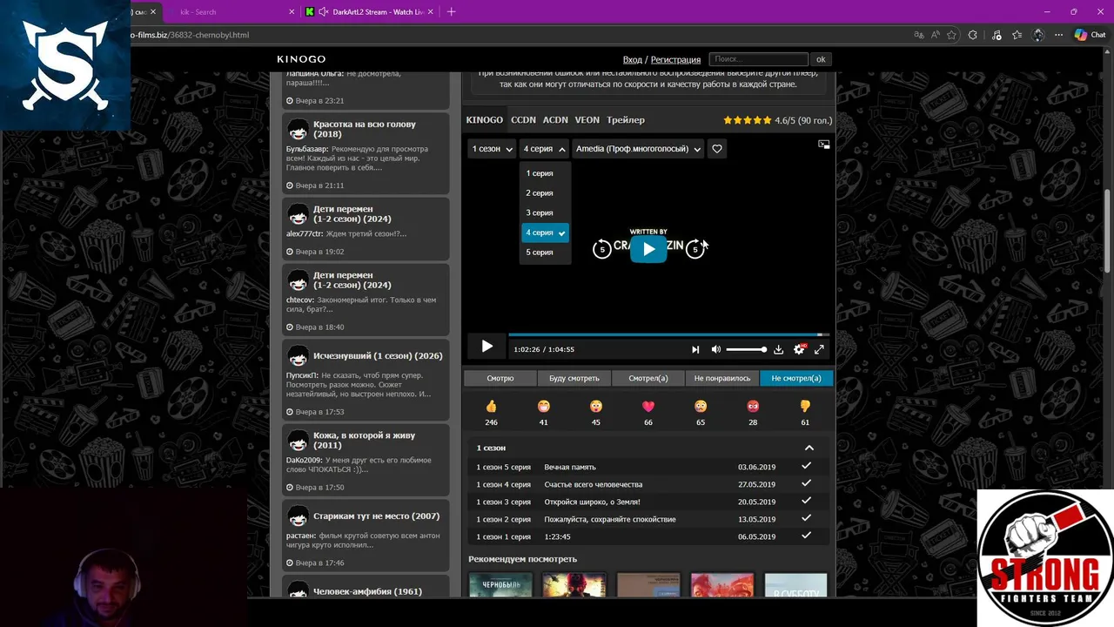Viewport: 1114px width, 627px height.
Task: Open player quality settings gear
Action: 799,349
